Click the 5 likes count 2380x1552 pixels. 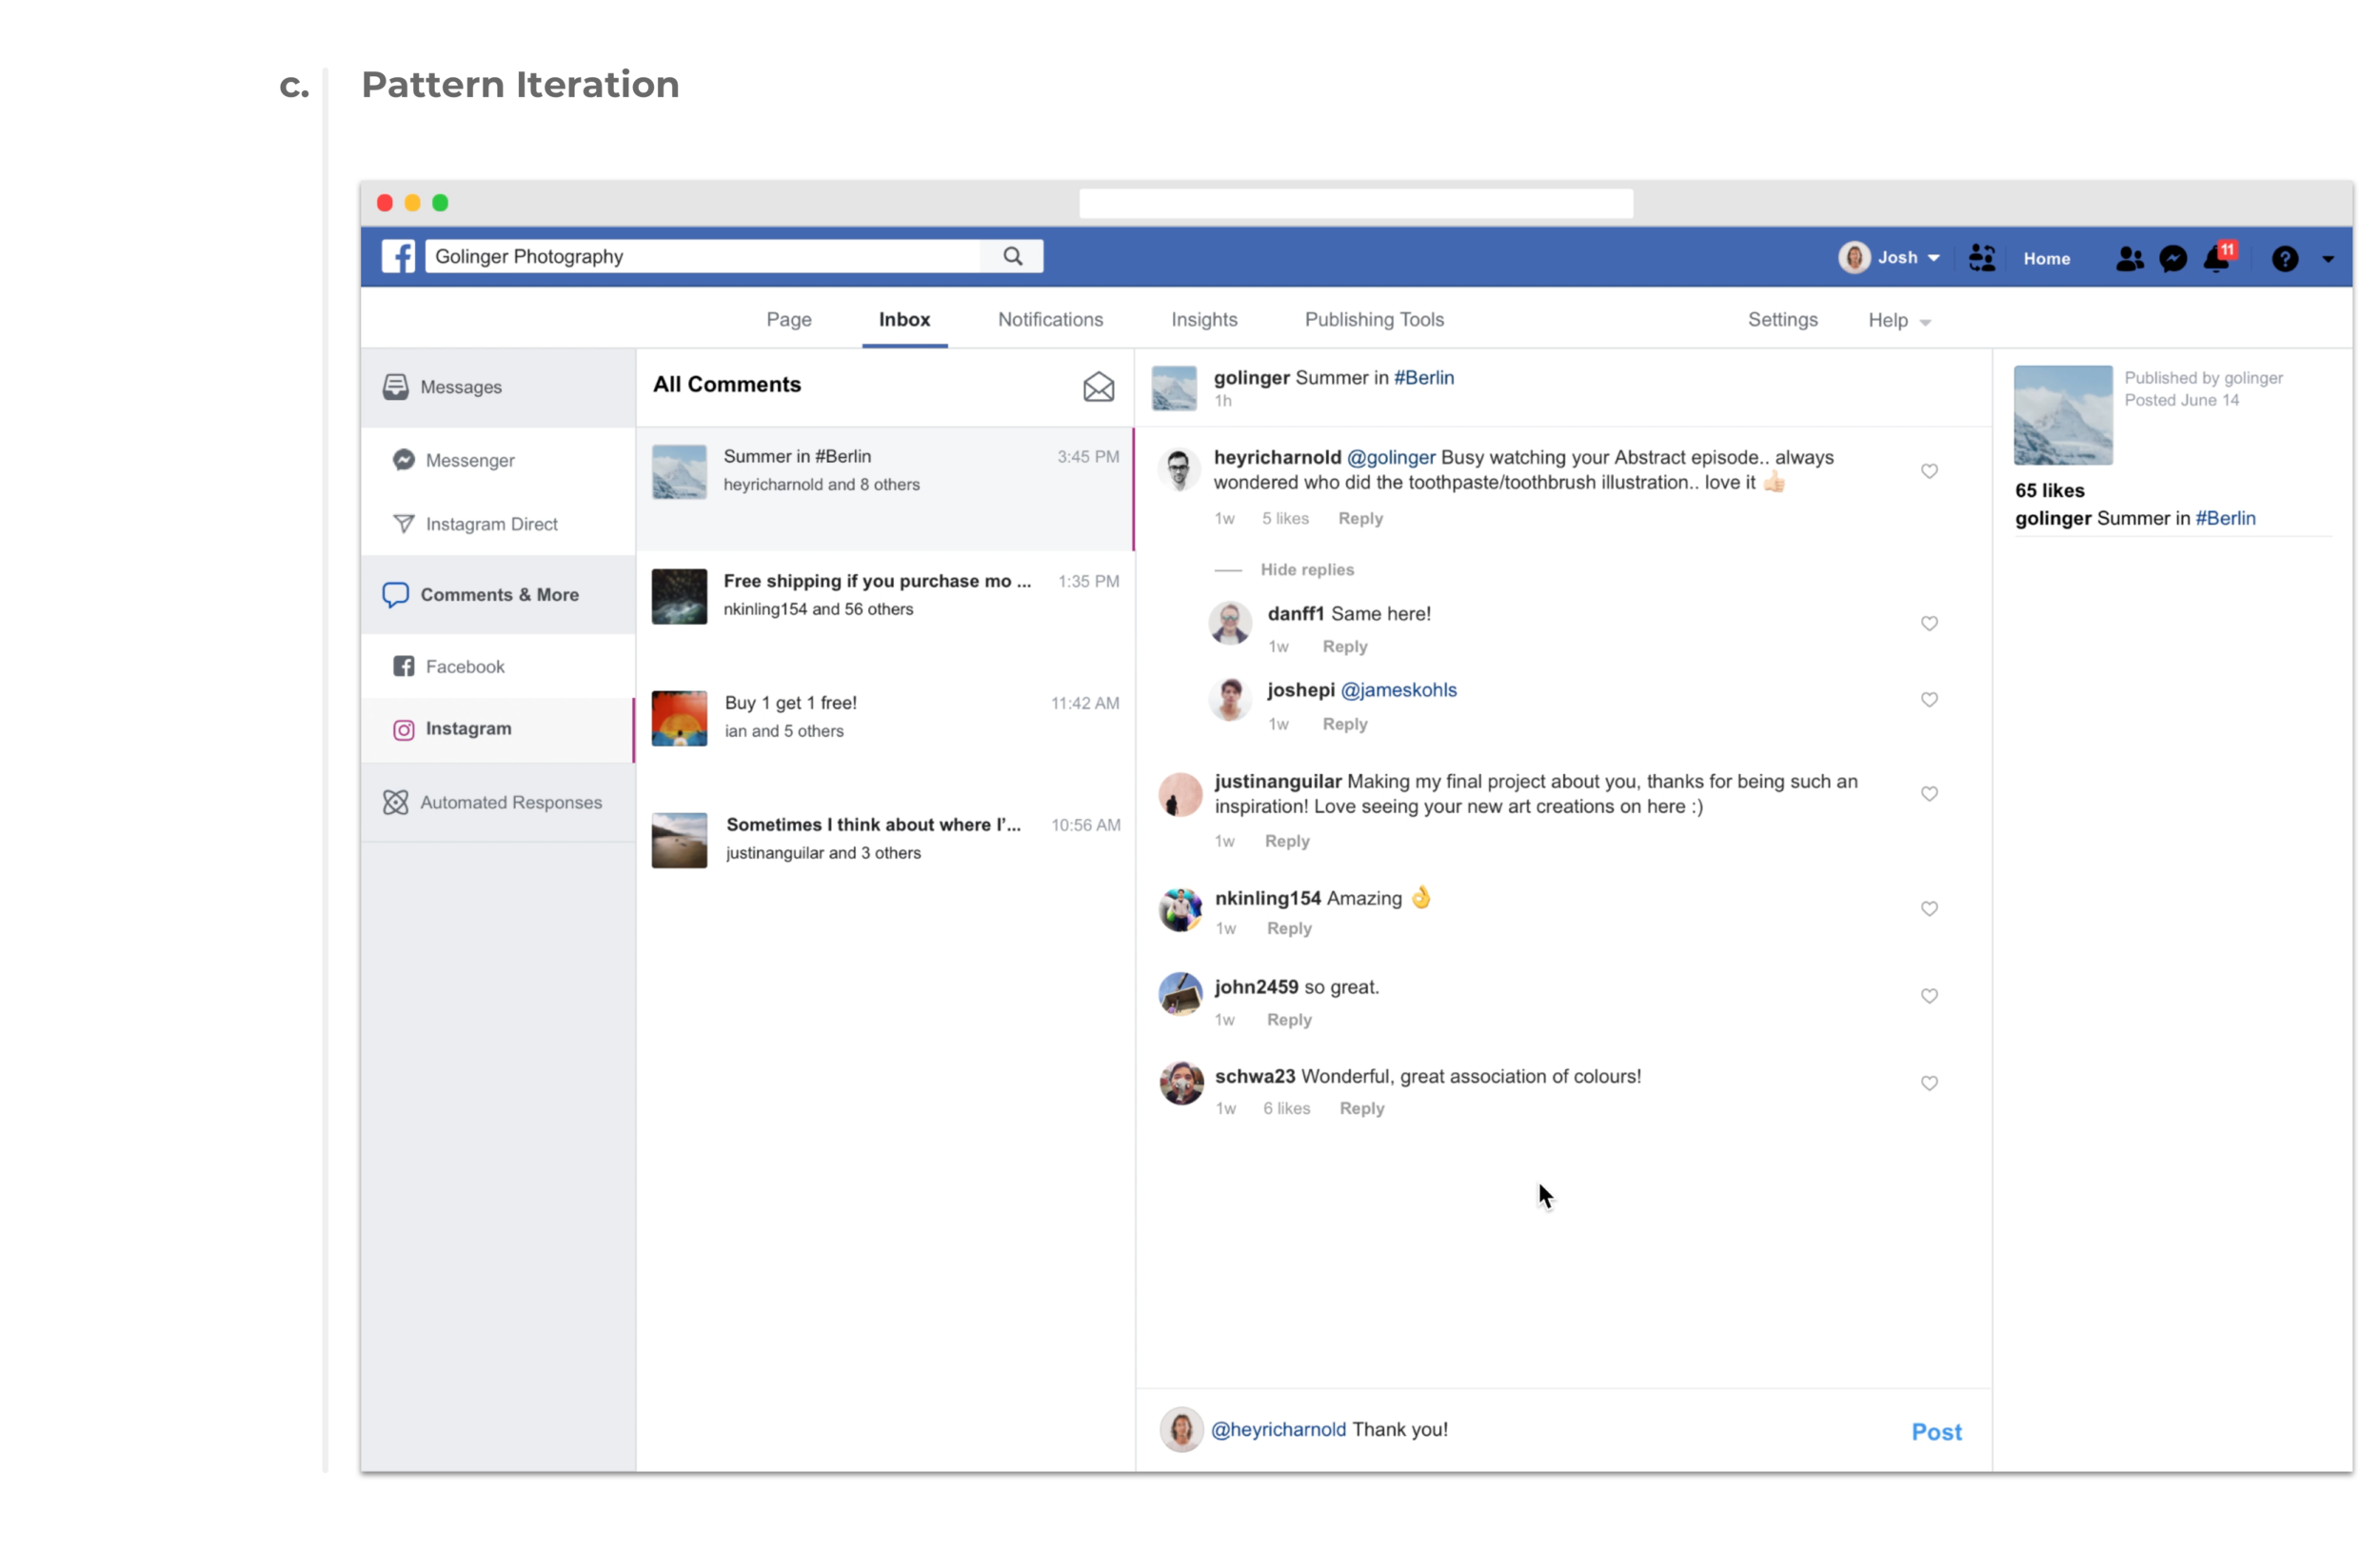(1284, 518)
